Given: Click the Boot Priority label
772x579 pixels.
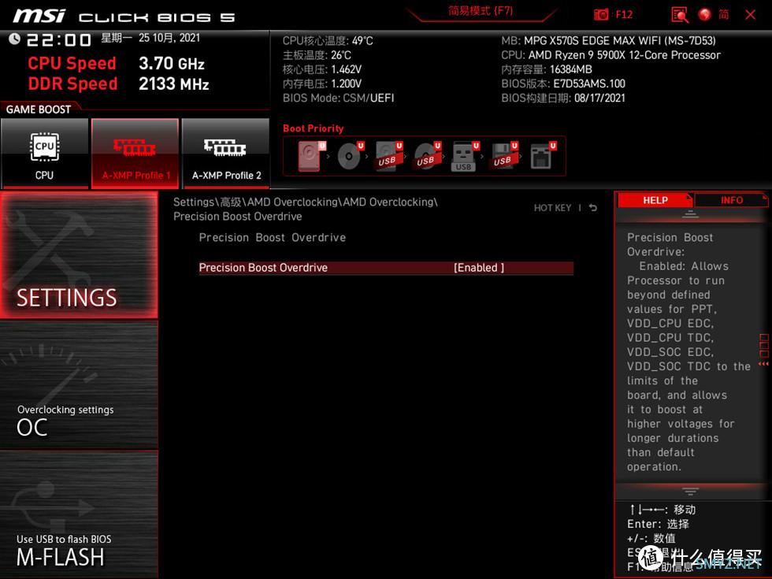Looking at the screenshot, I should (x=314, y=128).
